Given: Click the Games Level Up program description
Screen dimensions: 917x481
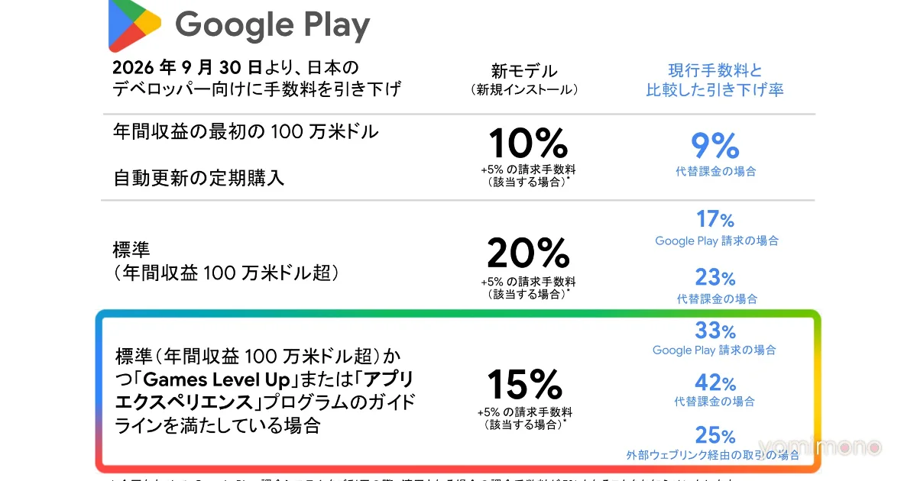Looking at the screenshot, I should [265, 391].
